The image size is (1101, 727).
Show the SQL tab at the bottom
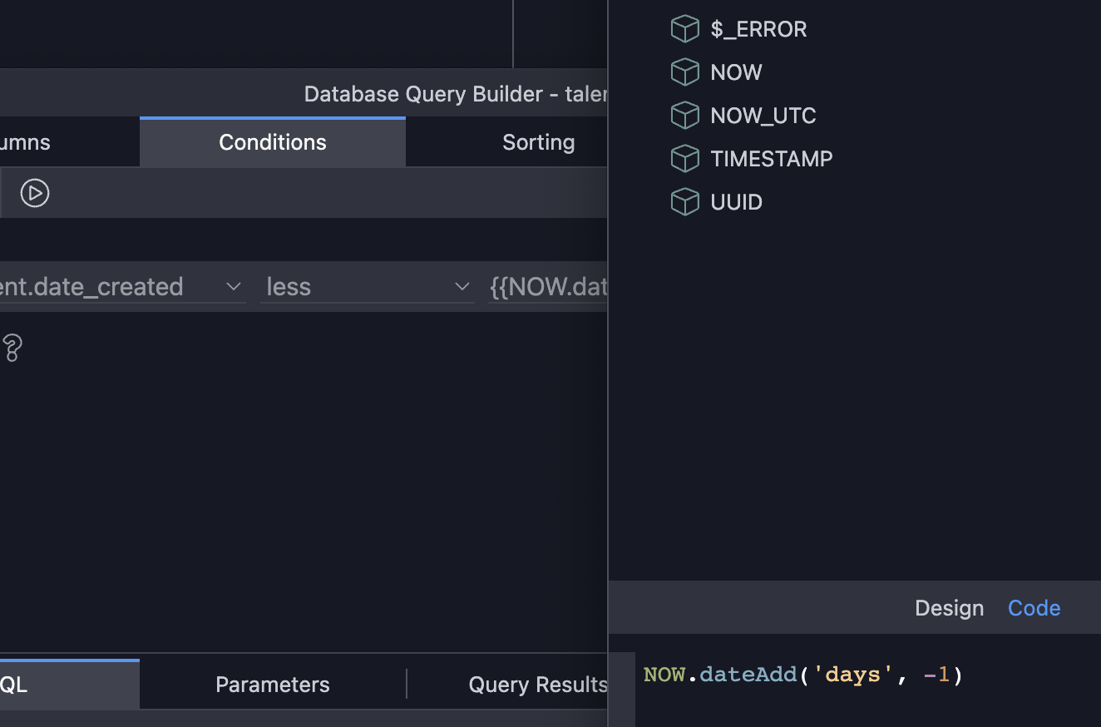tap(69, 685)
